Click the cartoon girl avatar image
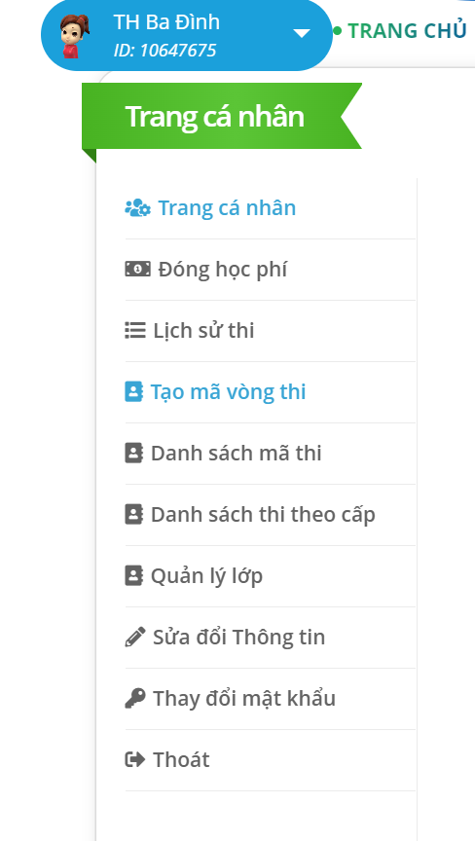The image size is (475, 841). click(75, 36)
